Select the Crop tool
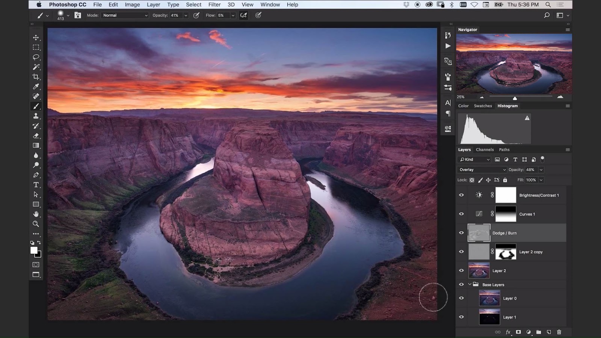The width and height of the screenshot is (601, 338). [x=36, y=77]
